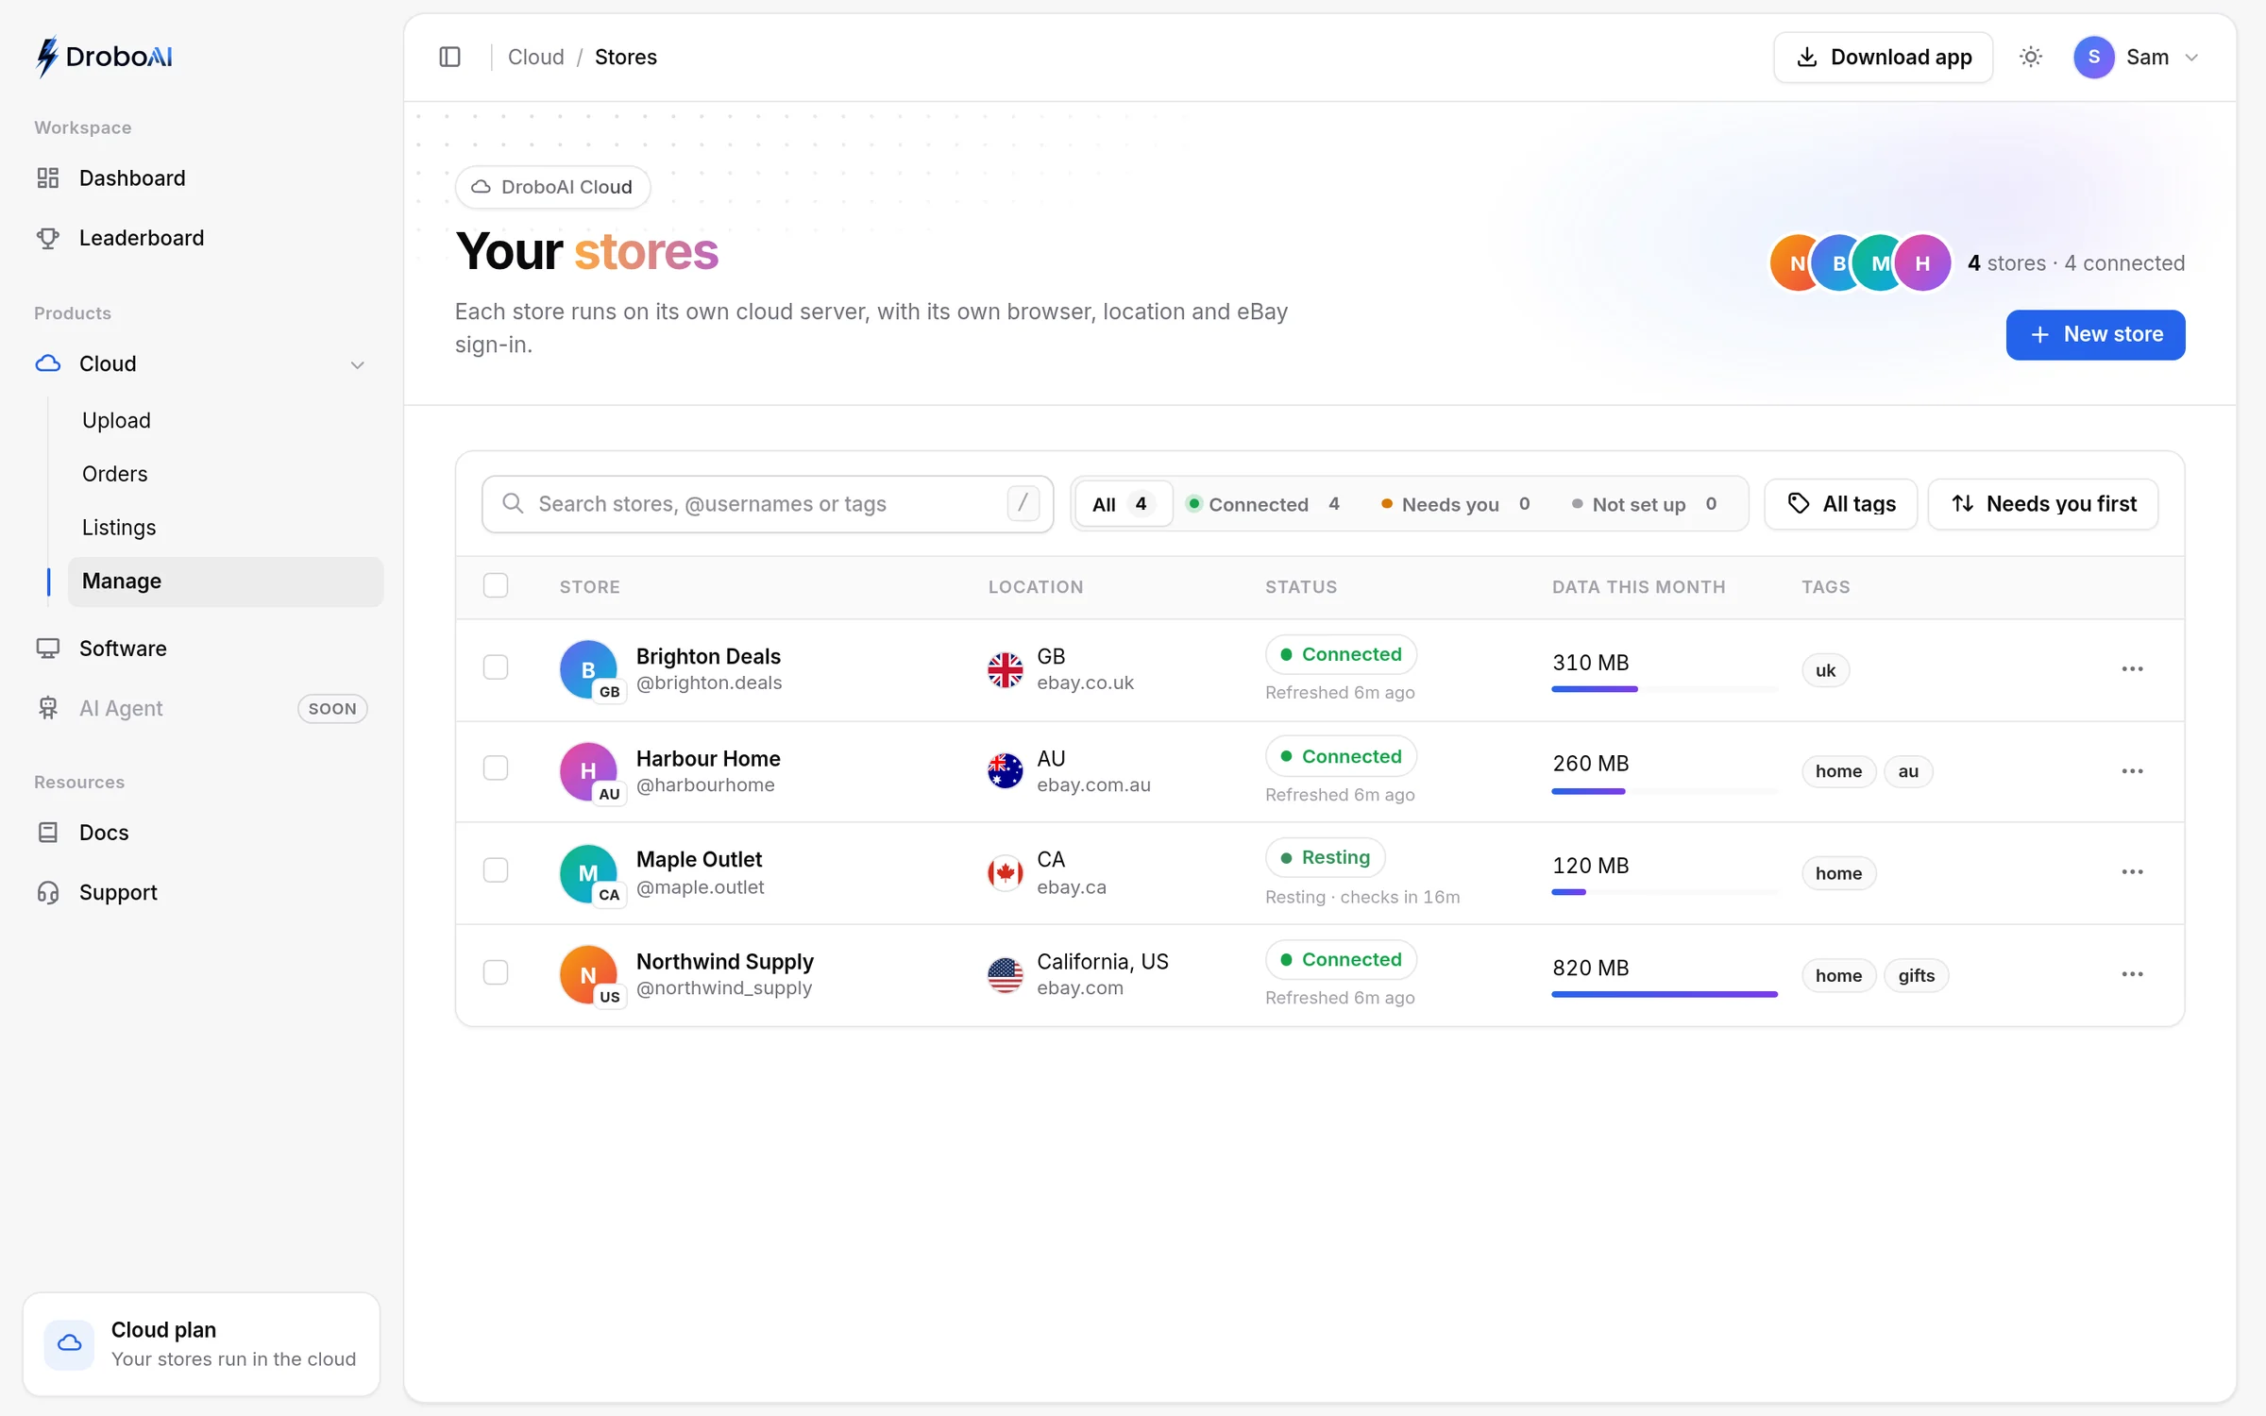Open Upload under Cloud
This screenshot has height=1416, width=2266.
(226, 420)
